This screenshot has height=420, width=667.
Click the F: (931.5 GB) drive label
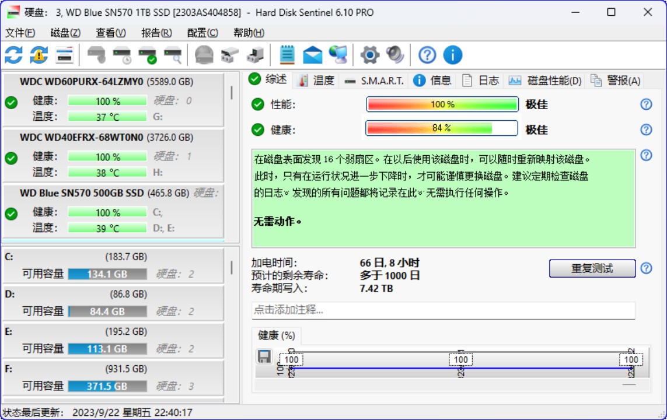click(75, 369)
